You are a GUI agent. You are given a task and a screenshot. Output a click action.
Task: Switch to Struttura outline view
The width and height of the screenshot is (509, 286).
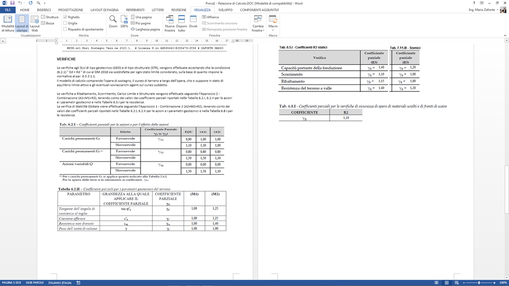pyautogui.click(x=50, y=17)
